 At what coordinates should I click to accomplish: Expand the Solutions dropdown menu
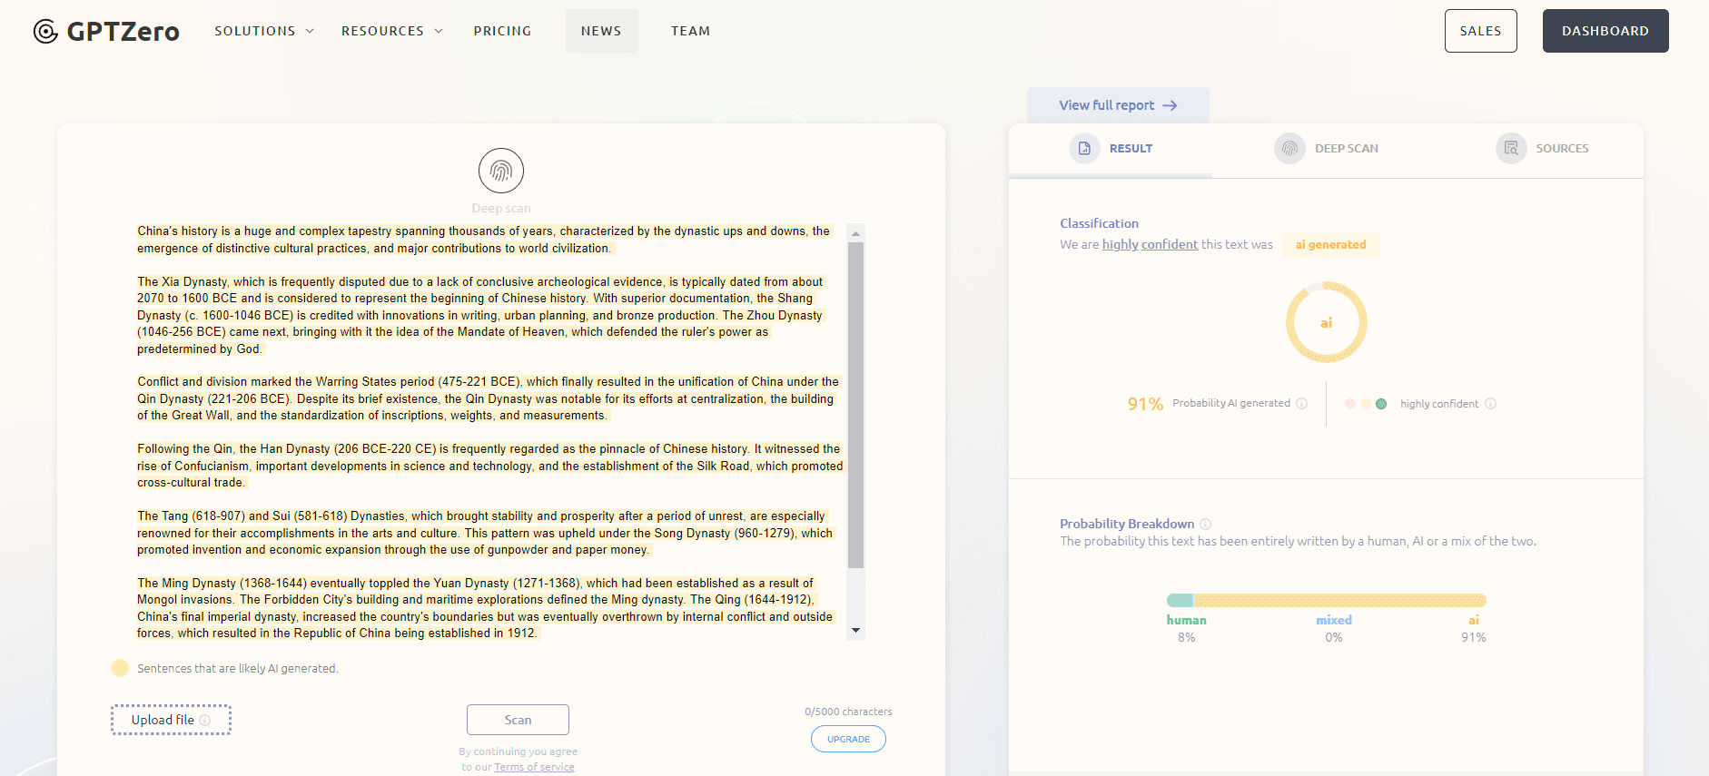click(264, 31)
